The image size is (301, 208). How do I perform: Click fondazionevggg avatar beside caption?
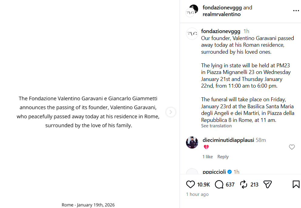pos(192,33)
